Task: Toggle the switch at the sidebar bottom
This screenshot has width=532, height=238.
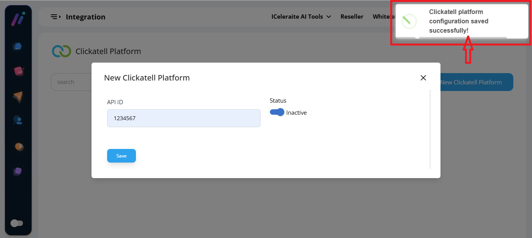Action: tap(17, 223)
